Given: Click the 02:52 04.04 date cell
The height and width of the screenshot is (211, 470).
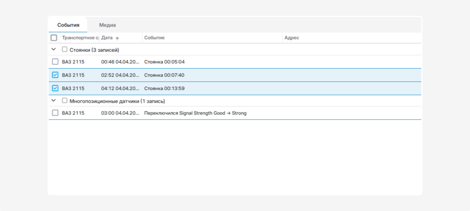Looking at the screenshot, I should point(119,75).
